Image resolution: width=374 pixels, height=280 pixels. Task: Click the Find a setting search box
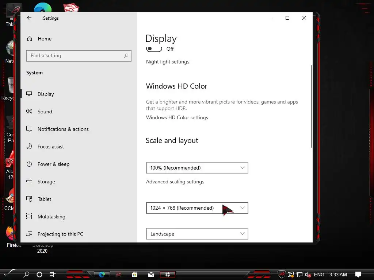(x=79, y=56)
